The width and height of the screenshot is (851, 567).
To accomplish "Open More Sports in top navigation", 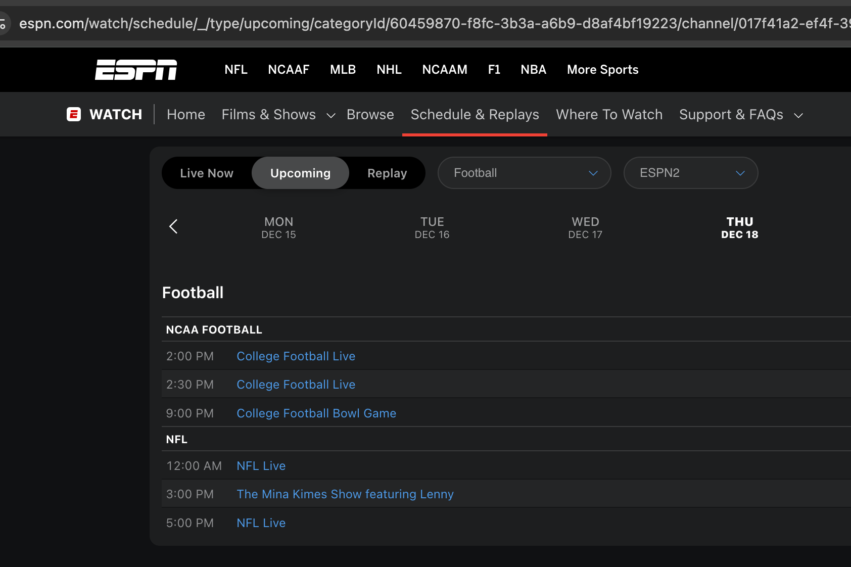I will click(x=602, y=70).
